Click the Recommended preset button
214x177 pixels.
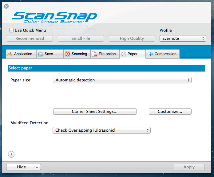30,39
